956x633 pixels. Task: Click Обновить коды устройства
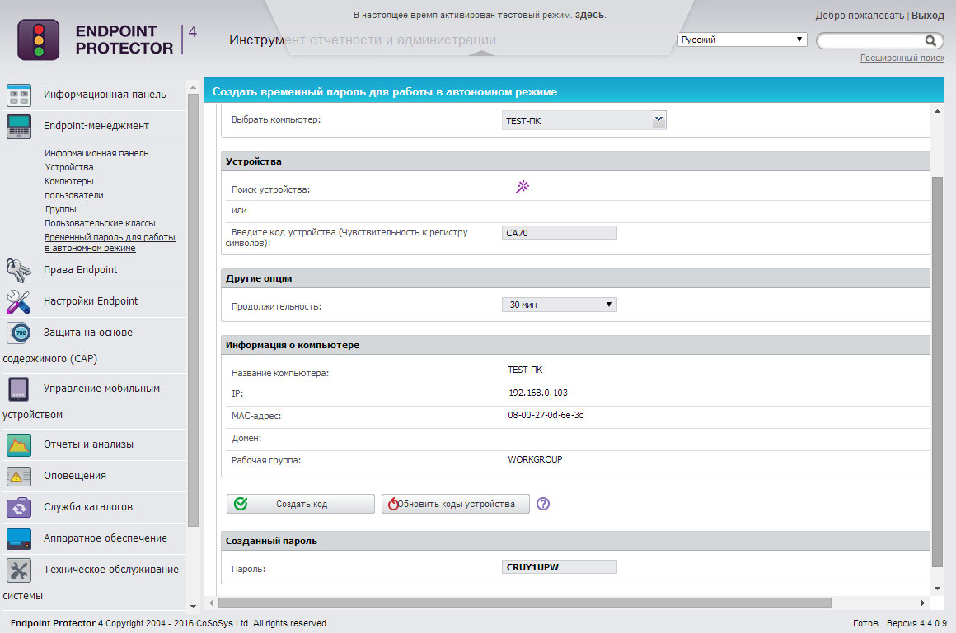pyautogui.click(x=455, y=504)
